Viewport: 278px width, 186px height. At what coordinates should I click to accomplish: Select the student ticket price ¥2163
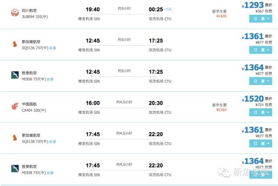[x=221, y=110]
